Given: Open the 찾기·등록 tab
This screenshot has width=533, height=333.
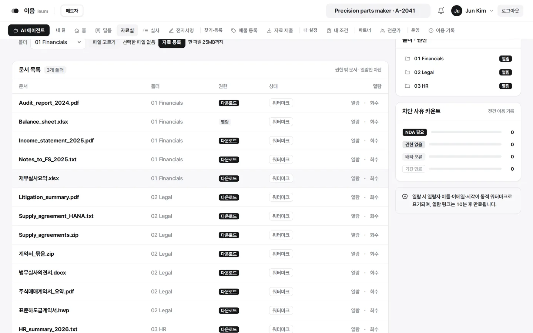Looking at the screenshot, I should coord(213,30).
